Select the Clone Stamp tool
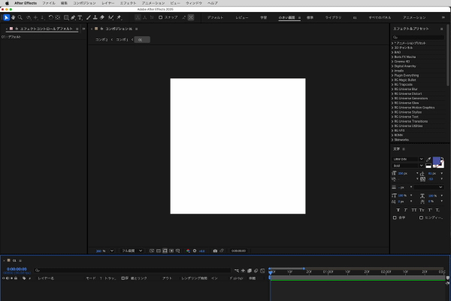 [95, 17]
